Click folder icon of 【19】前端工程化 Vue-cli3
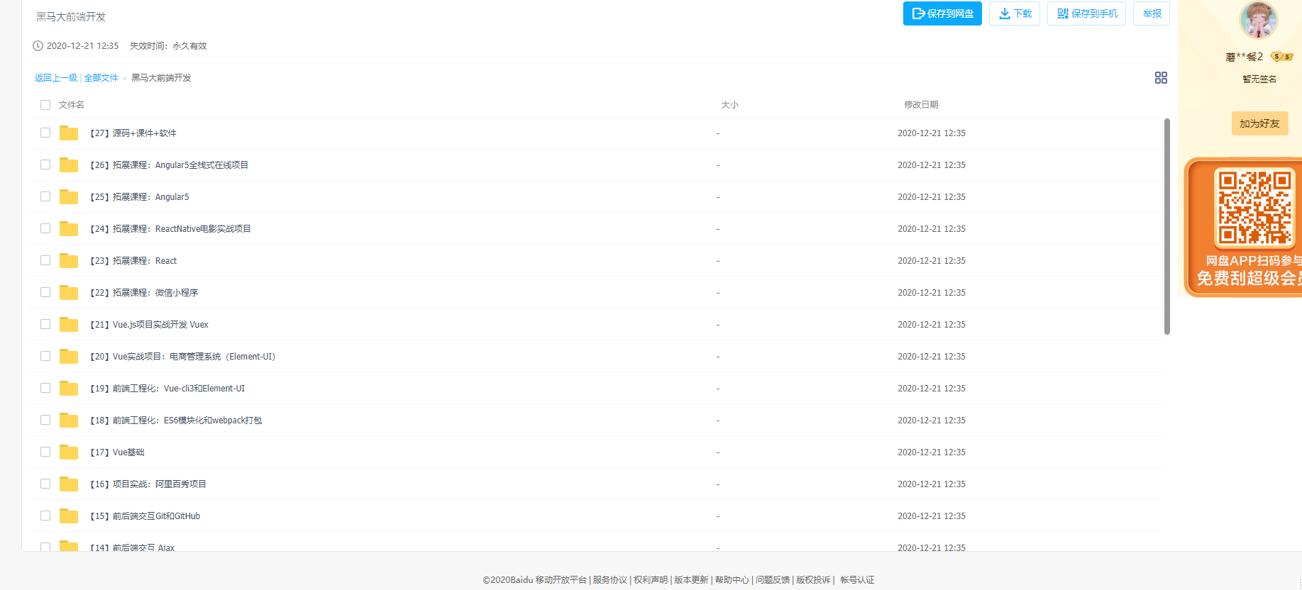 point(69,388)
